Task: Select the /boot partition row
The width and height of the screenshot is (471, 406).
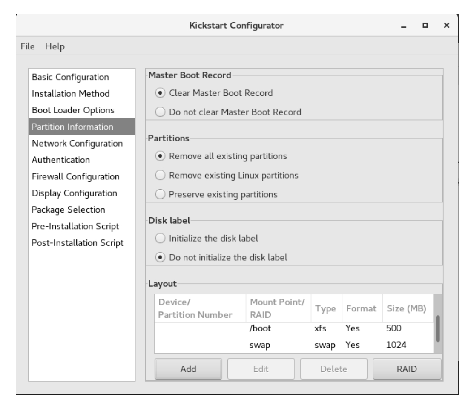Action: [294, 329]
